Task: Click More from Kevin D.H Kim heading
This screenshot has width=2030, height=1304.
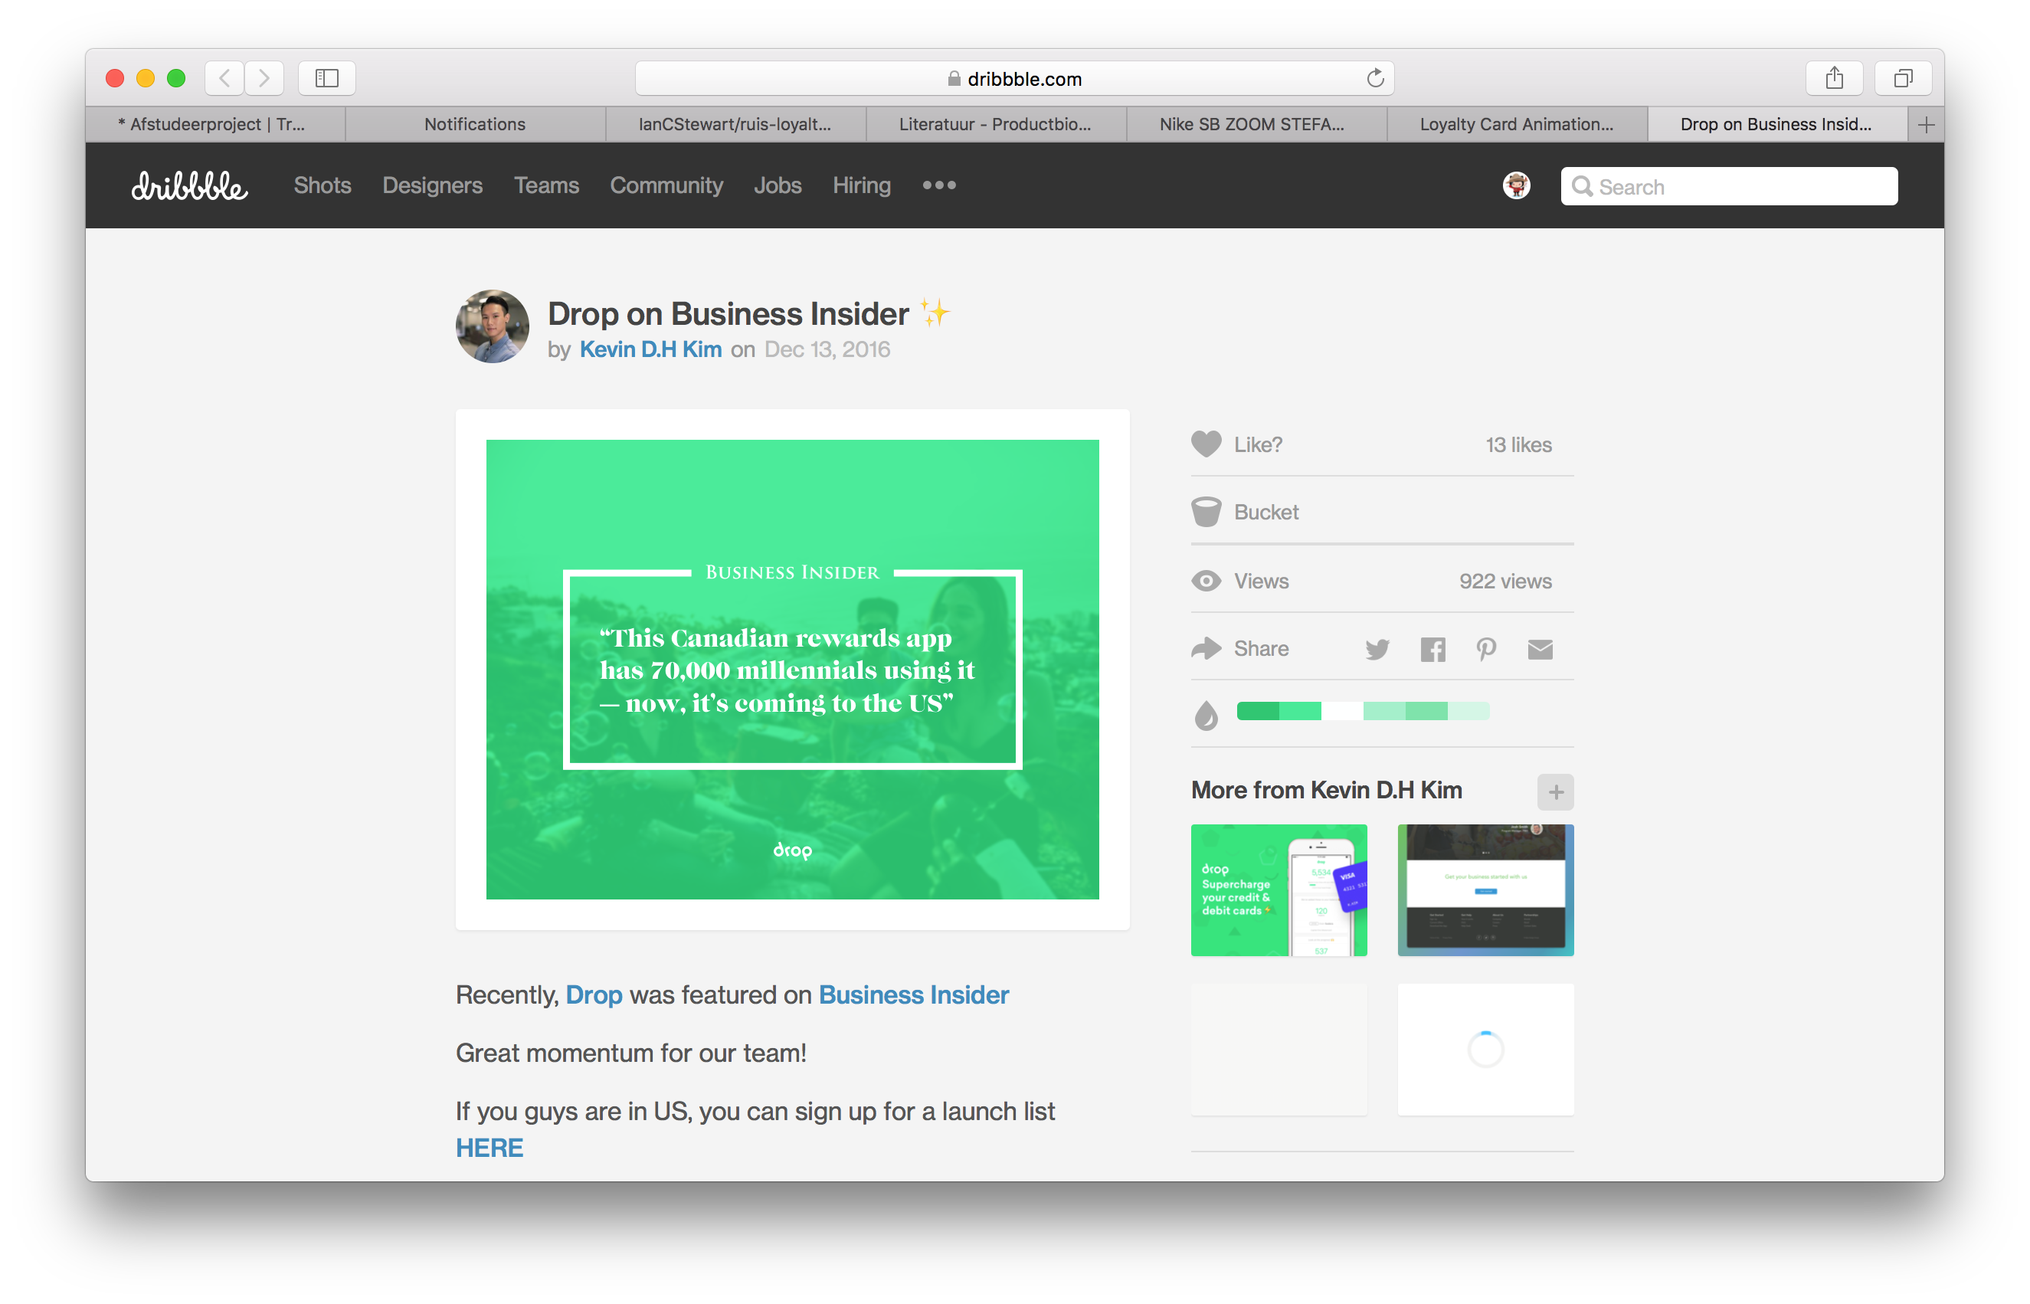Action: [x=1326, y=790]
